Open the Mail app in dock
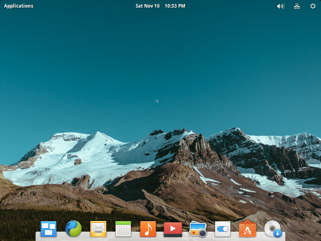Image resolution: width=321 pixels, height=241 pixels. coord(98,229)
